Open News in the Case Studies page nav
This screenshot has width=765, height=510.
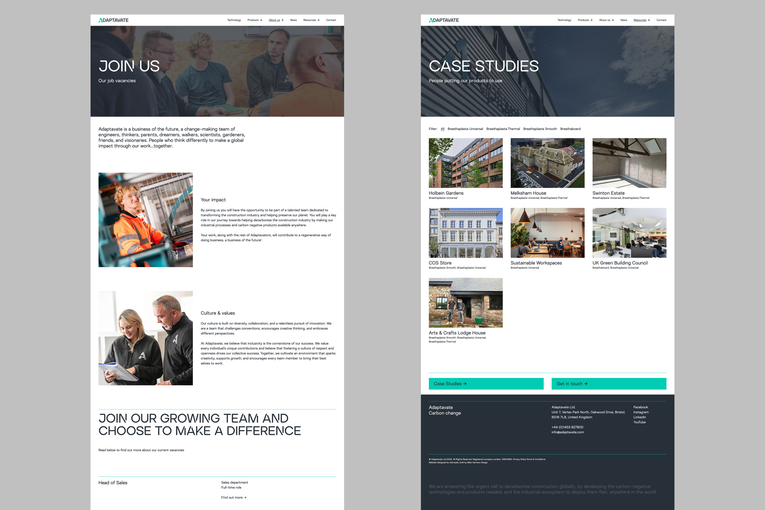(623, 20)
